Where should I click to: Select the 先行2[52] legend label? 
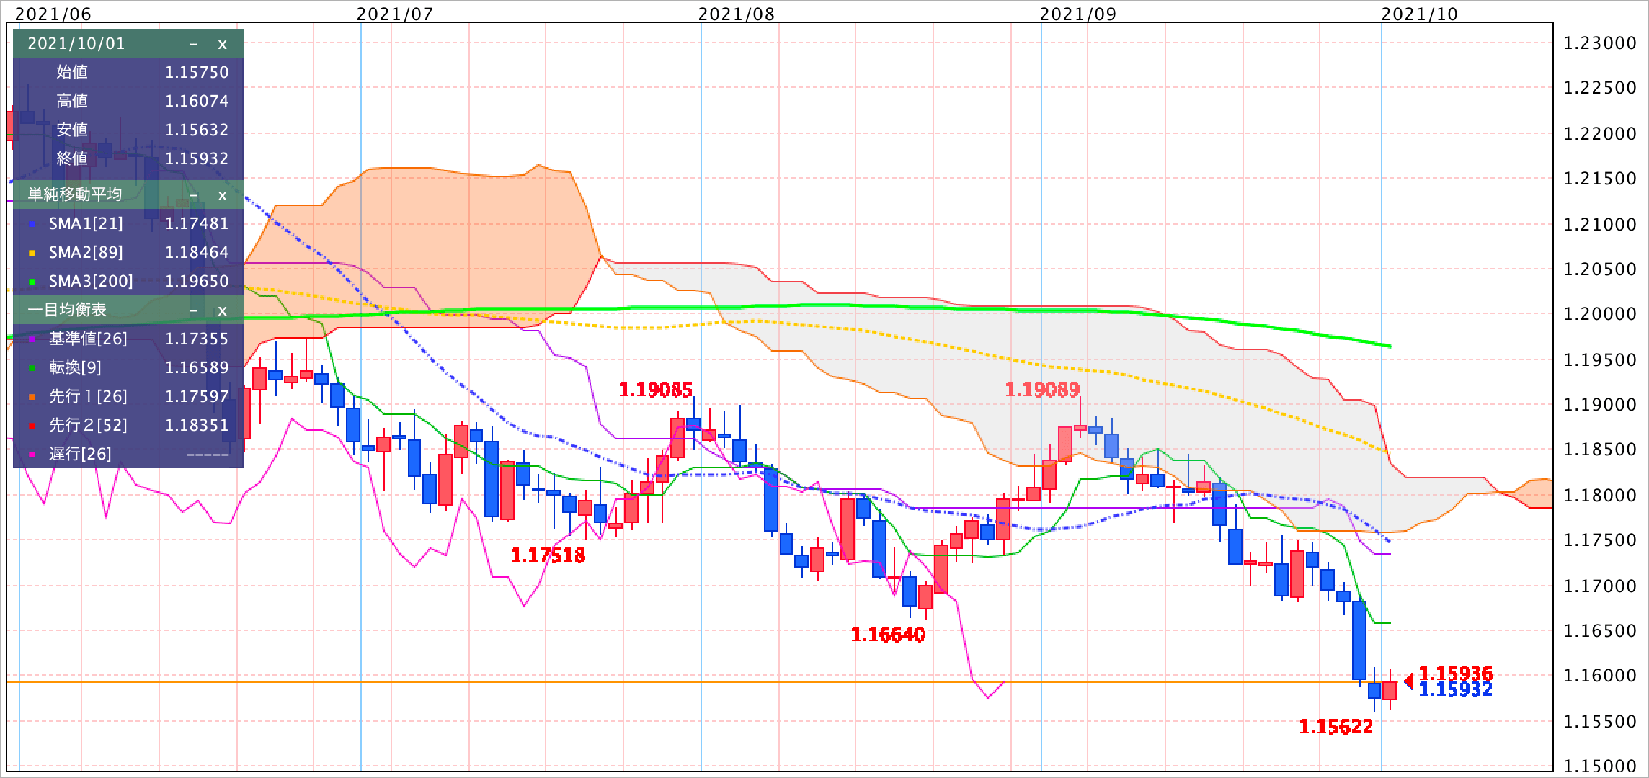coord(88,426)
